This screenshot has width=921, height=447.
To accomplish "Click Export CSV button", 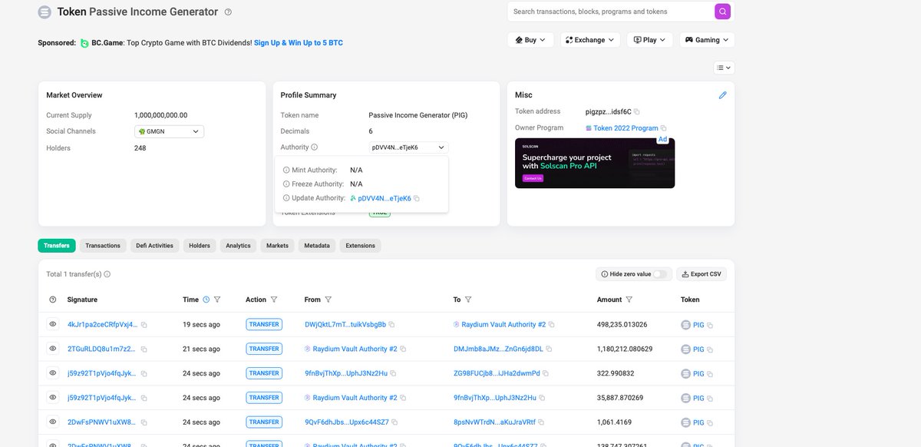I will click(701, 274).
